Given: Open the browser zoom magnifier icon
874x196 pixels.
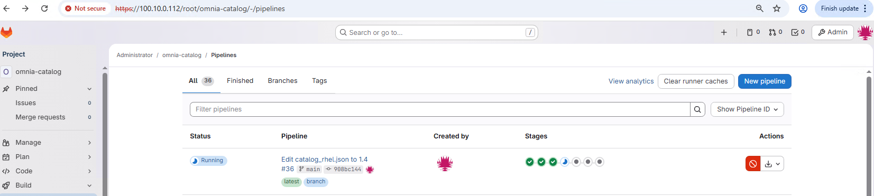Looking at the screenshot, I should click(759, 8).
